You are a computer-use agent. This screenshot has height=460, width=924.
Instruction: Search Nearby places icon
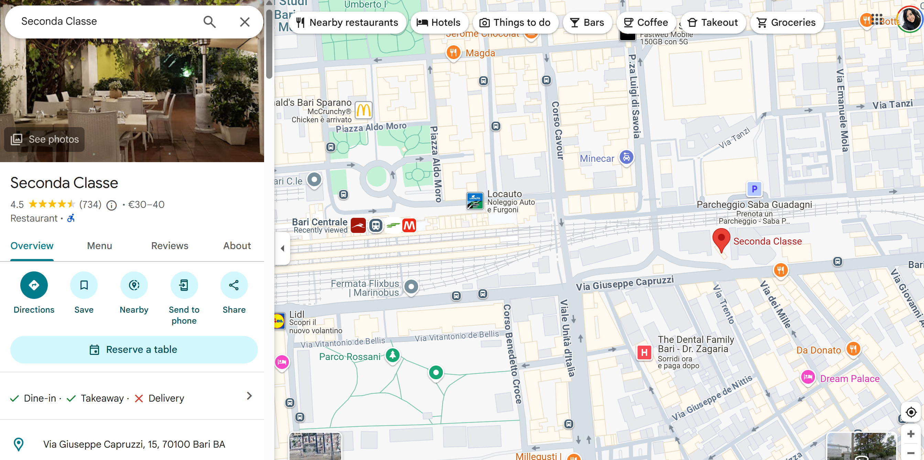134,285
